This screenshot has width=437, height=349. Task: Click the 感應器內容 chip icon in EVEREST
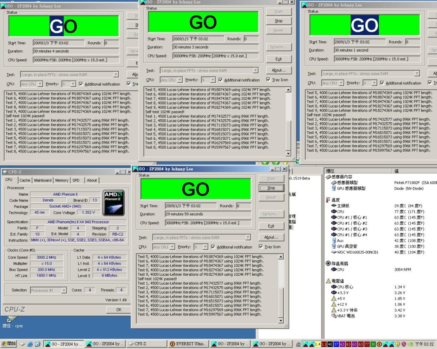pos(328,177)
